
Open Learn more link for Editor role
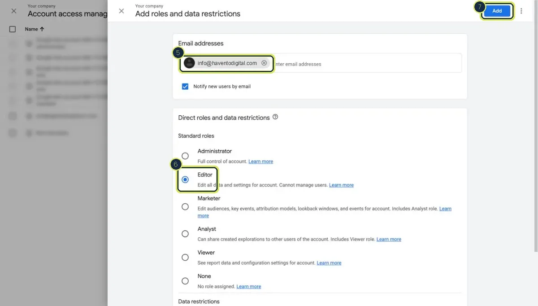coord(341,185)
